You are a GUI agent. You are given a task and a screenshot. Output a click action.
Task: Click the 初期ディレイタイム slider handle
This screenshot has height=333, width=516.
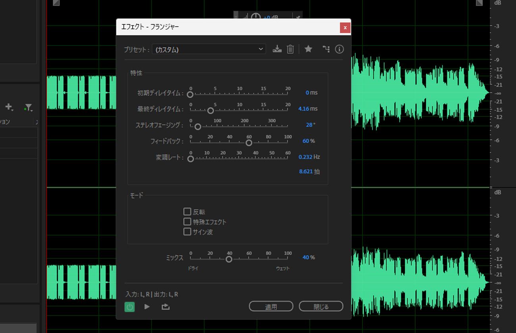pyautogui.click(x=190, y=94)
